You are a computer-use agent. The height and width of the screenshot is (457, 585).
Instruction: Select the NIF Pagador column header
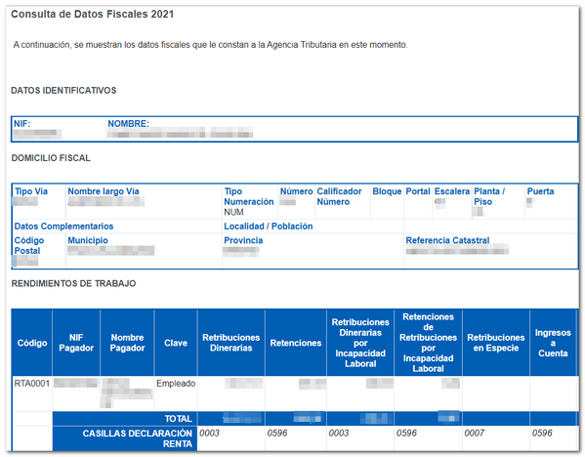[76, 343]
